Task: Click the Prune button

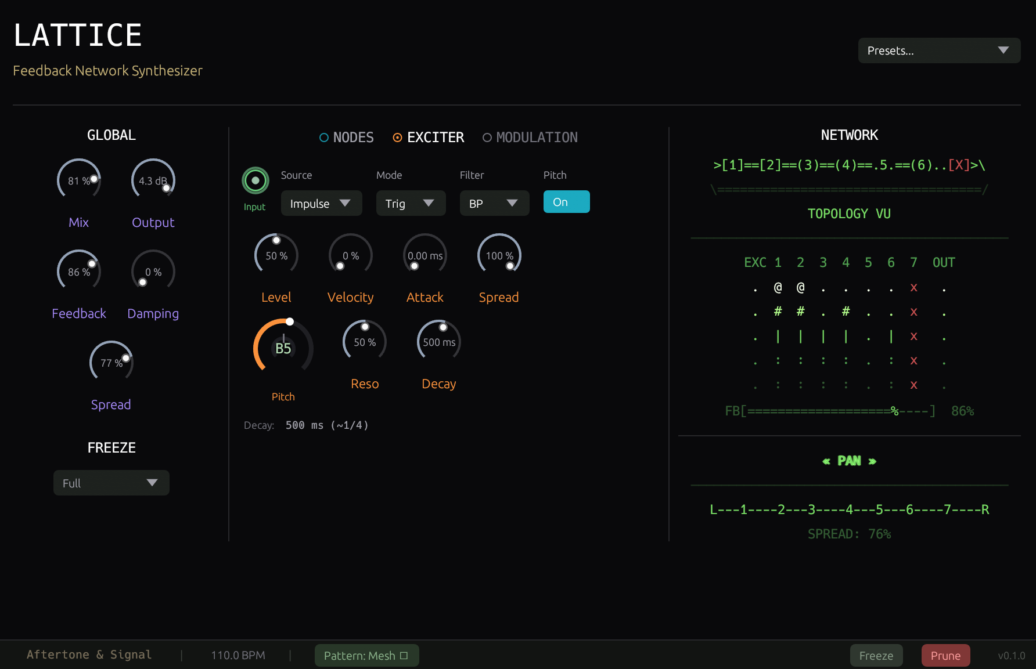Action: tap(945, 655)
